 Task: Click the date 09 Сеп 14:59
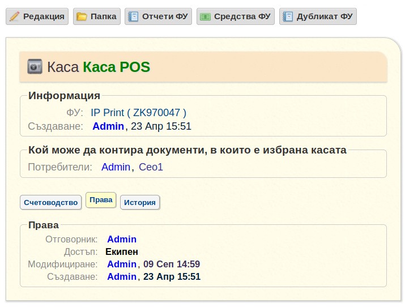172,264
